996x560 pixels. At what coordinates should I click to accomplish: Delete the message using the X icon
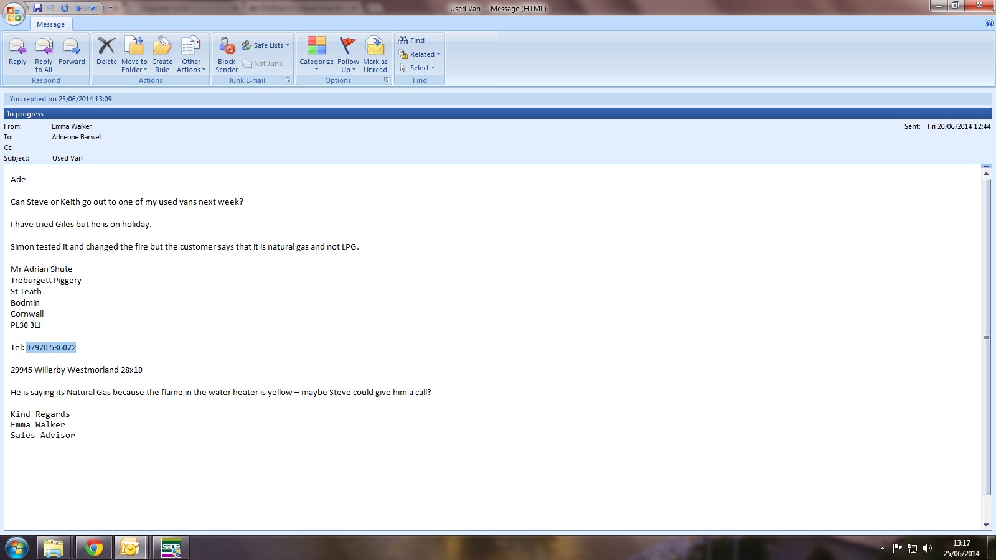106,47
